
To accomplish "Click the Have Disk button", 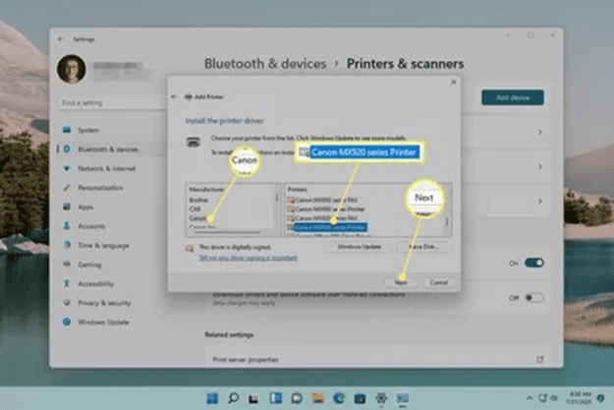I will tap(423, 247).
